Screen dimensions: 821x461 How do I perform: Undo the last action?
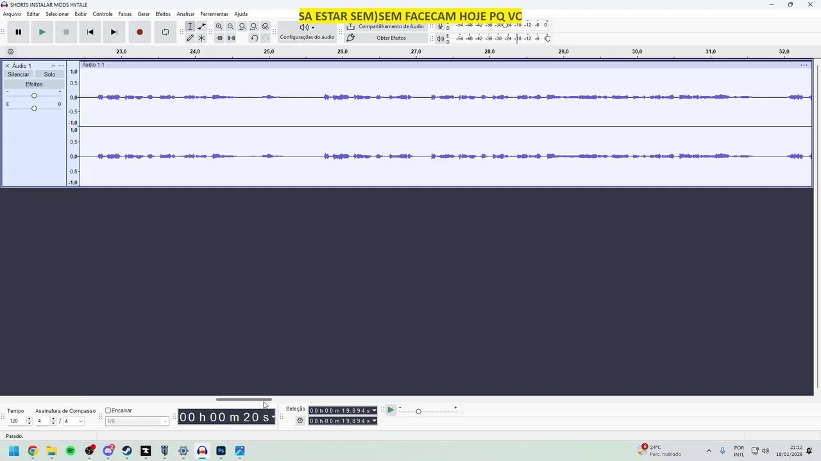point(254,38)
